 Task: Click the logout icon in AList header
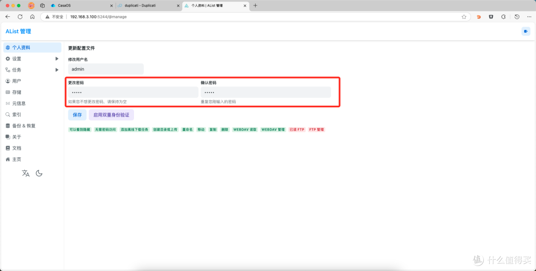point(526,31)
